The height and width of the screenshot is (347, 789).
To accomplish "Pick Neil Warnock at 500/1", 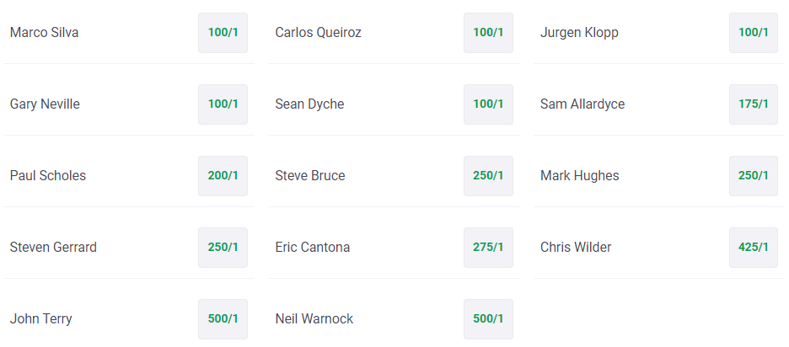I will (488, 319).
